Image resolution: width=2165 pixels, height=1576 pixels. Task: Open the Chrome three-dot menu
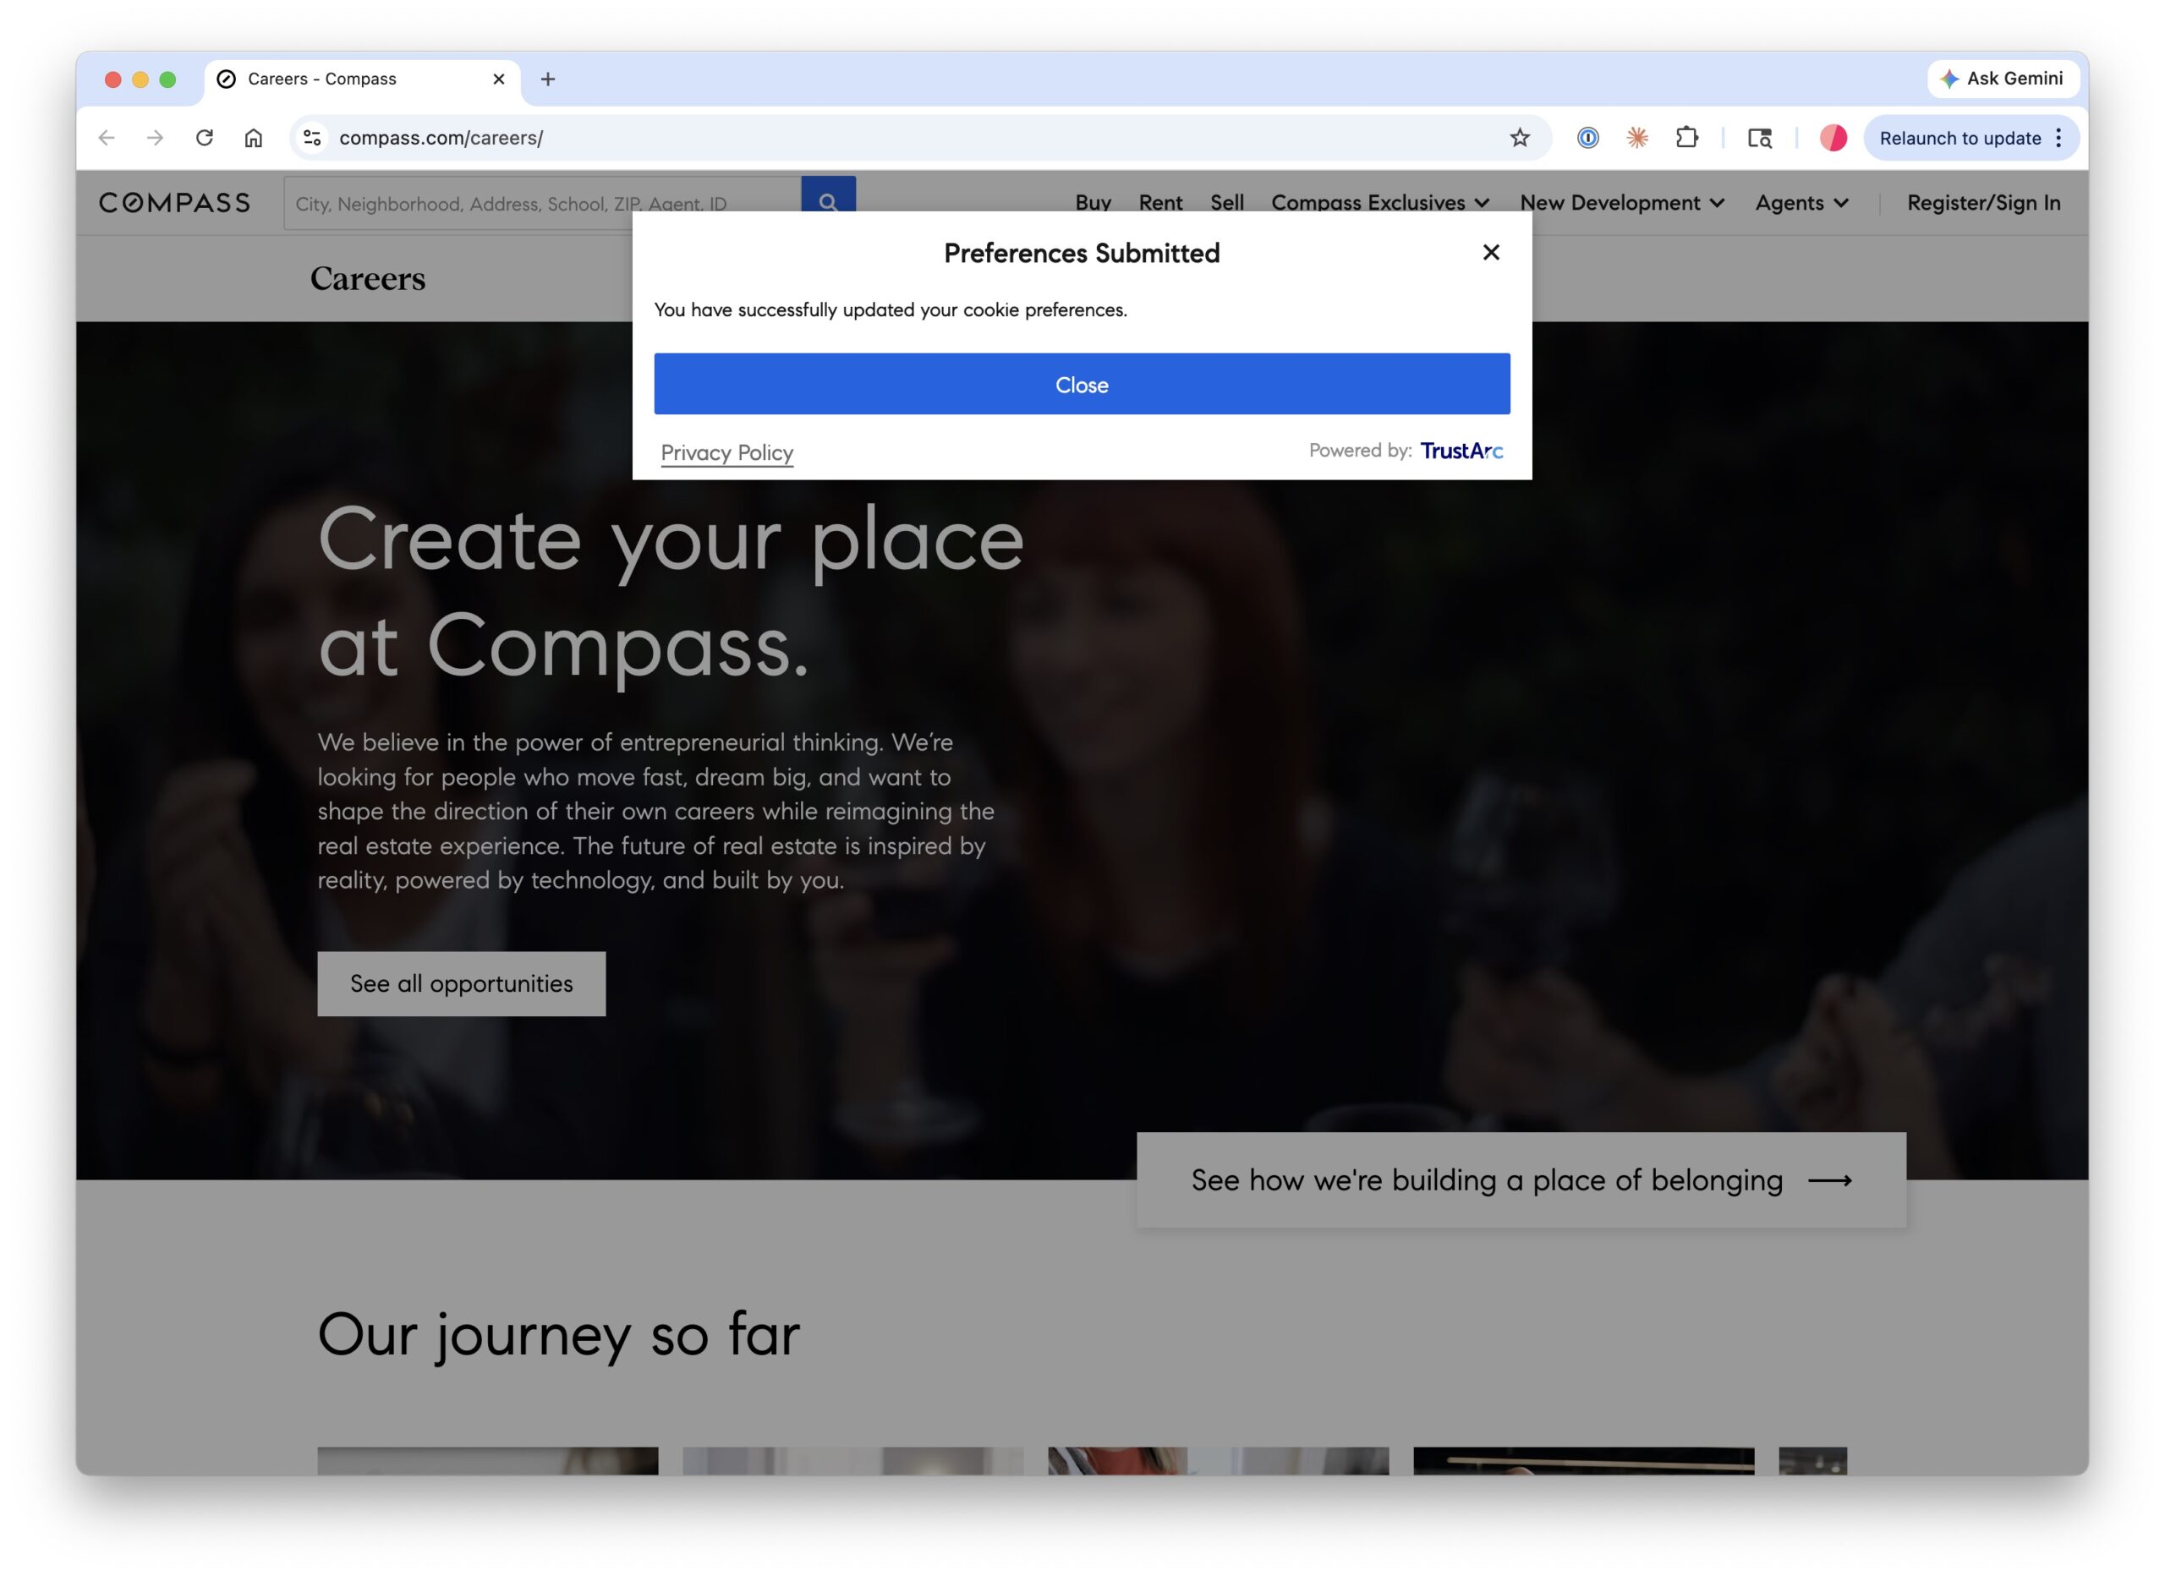[2059, 138]
